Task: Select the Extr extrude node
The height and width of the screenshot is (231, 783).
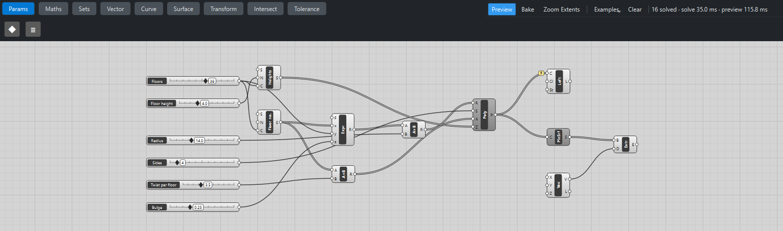Action: (x=625, y=144)
